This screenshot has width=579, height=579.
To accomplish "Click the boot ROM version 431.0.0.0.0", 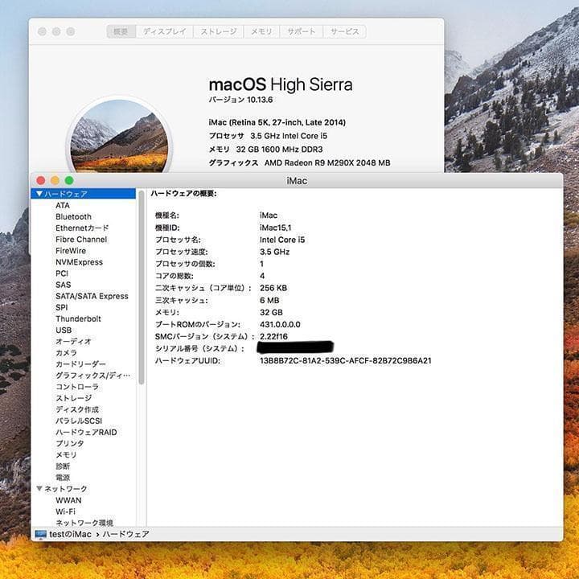I will click(x=280, y=325).
